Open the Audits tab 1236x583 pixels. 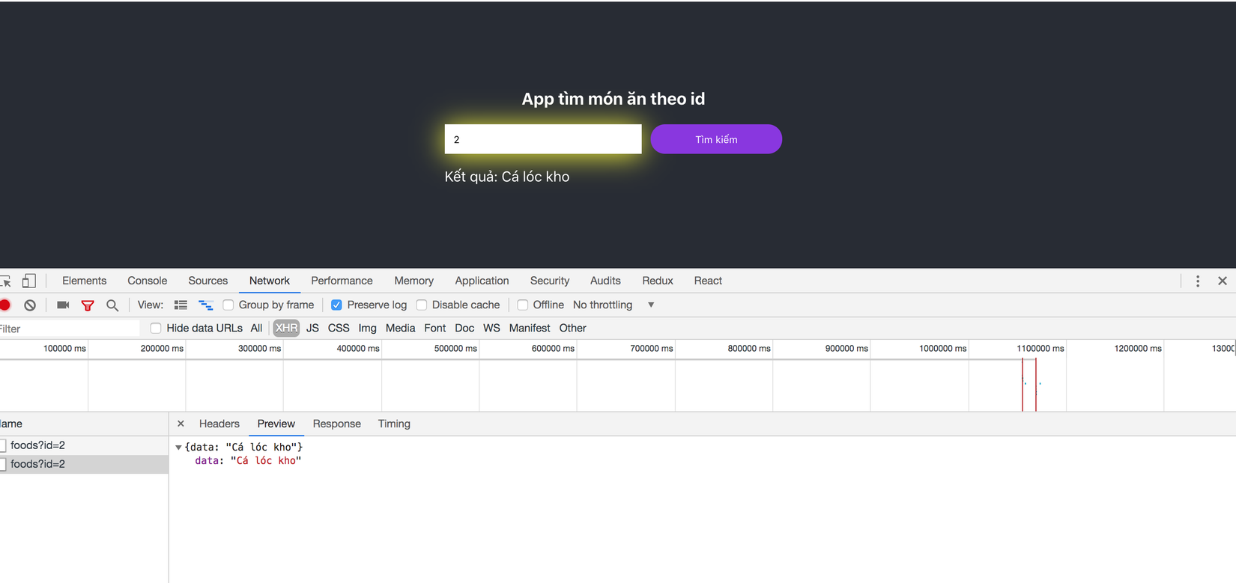[x=605, y=281]
